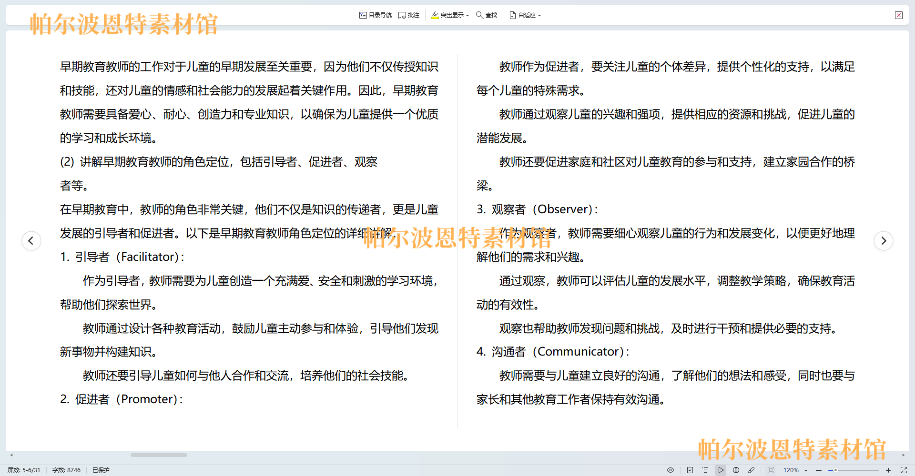Open the 120% zoom level dropdown
This screenshot has width=915, height=476.
pyautogui.click(x=795, y=470)
